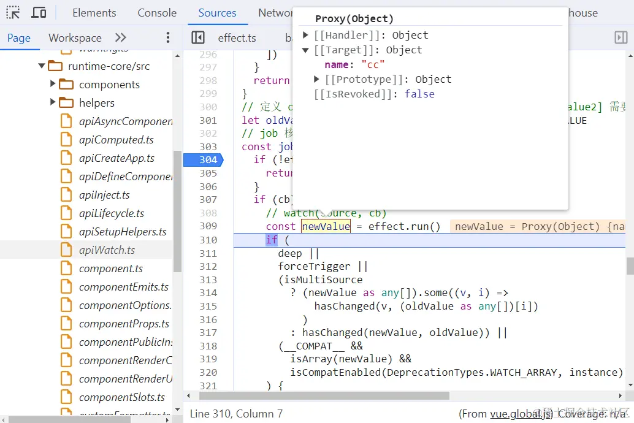Click hasChanged call on line 317

point(396,332)
